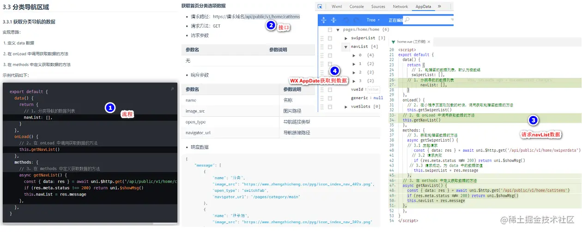582x232 pixels.
Task: Click the Vue logo icon on home.vue tab
Action: (x=394, y=42)
